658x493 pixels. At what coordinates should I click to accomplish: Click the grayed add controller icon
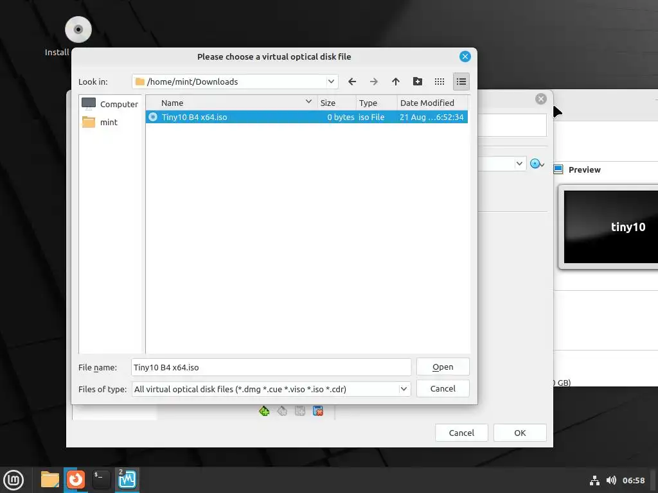(x=299, y=411)
